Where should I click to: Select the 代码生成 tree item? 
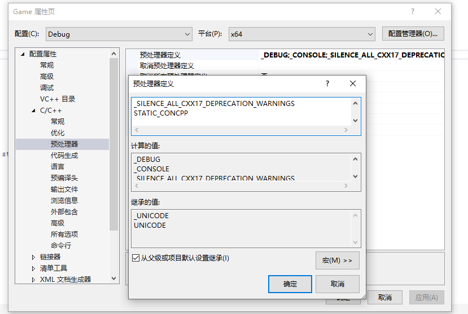tap(64, 156)
